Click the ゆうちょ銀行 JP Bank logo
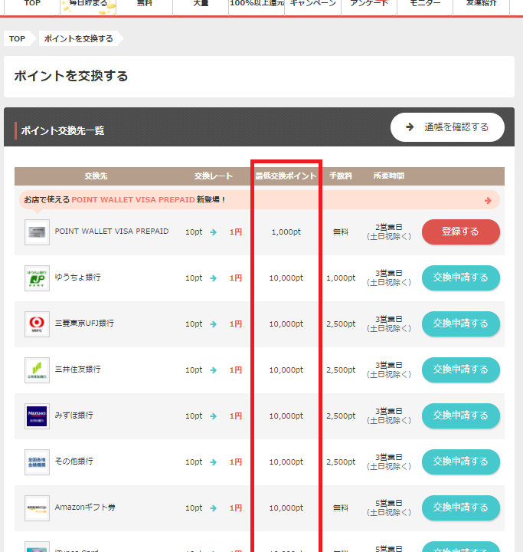 coord(37,278)
